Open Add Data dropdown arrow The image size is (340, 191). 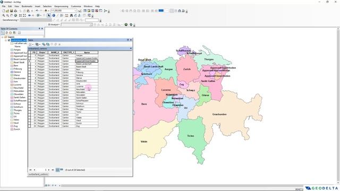click(48, 11)
